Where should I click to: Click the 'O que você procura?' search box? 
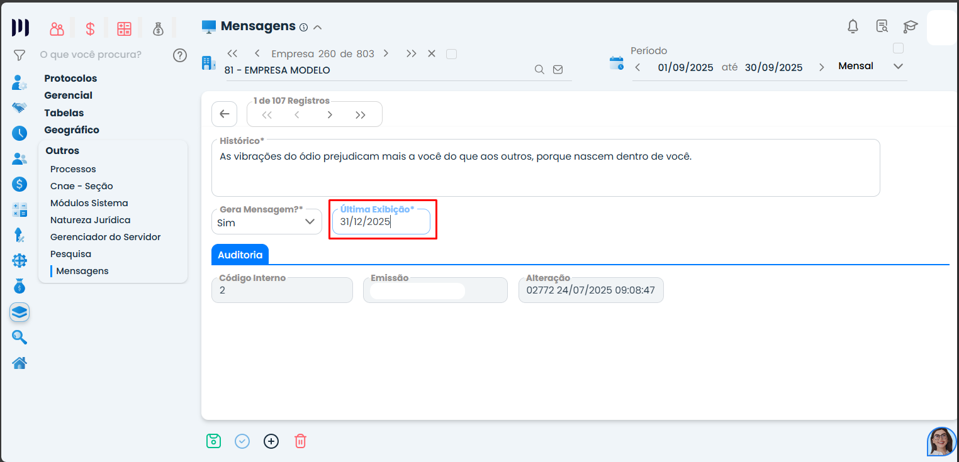click(91, 55)
